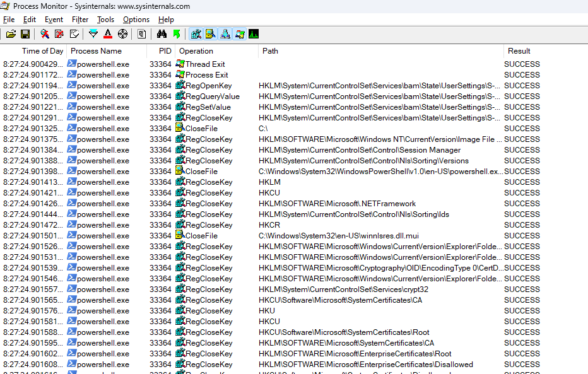Open the Event menu

click(x=54, y=20)
